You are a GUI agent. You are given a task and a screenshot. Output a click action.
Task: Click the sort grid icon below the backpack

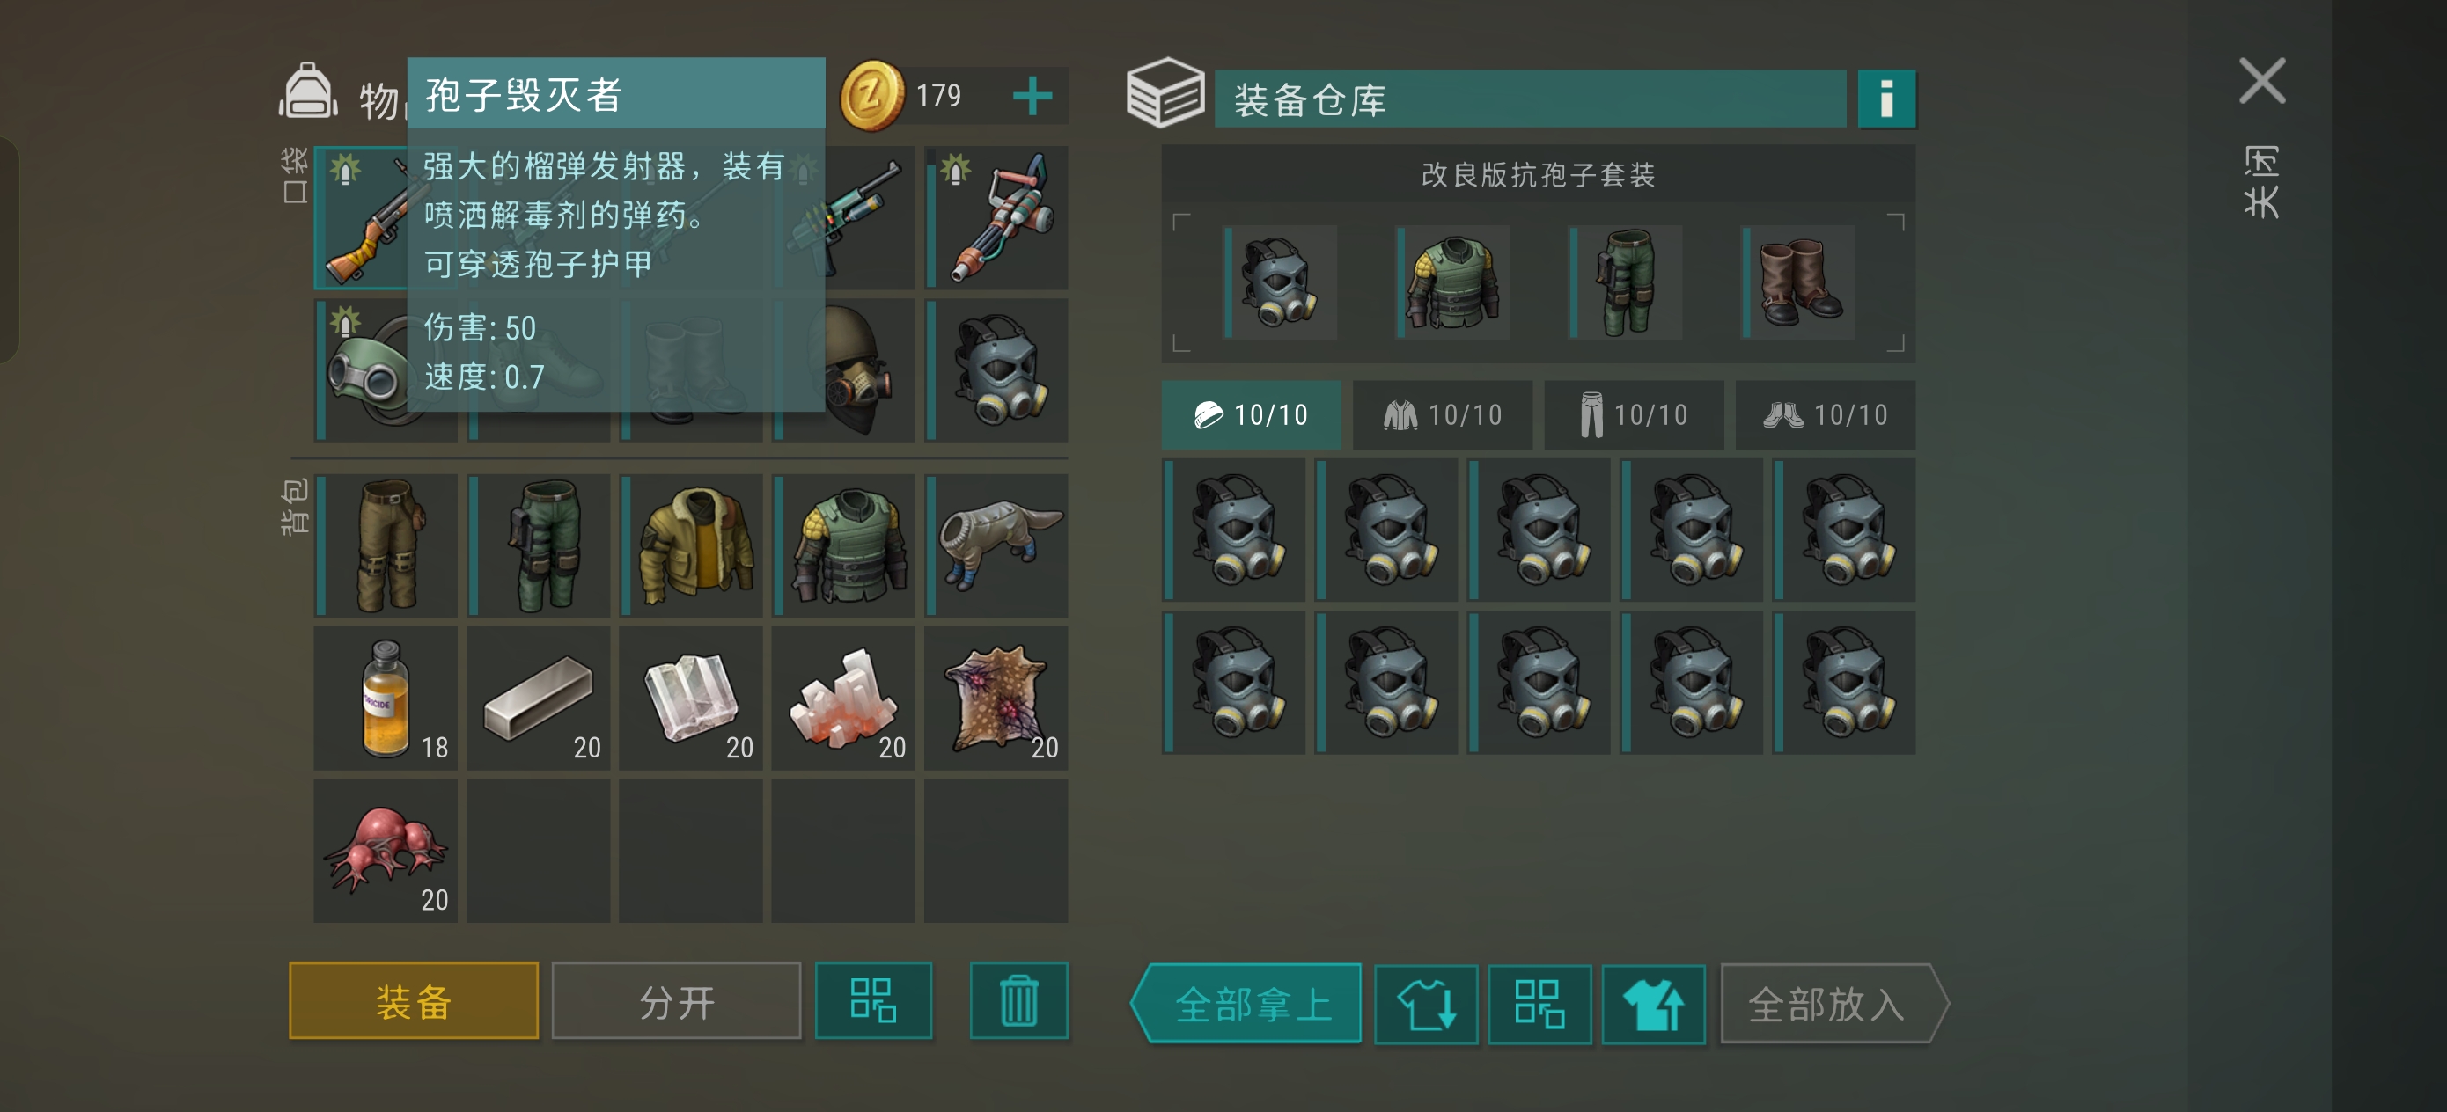click(x=873, y=1001)
